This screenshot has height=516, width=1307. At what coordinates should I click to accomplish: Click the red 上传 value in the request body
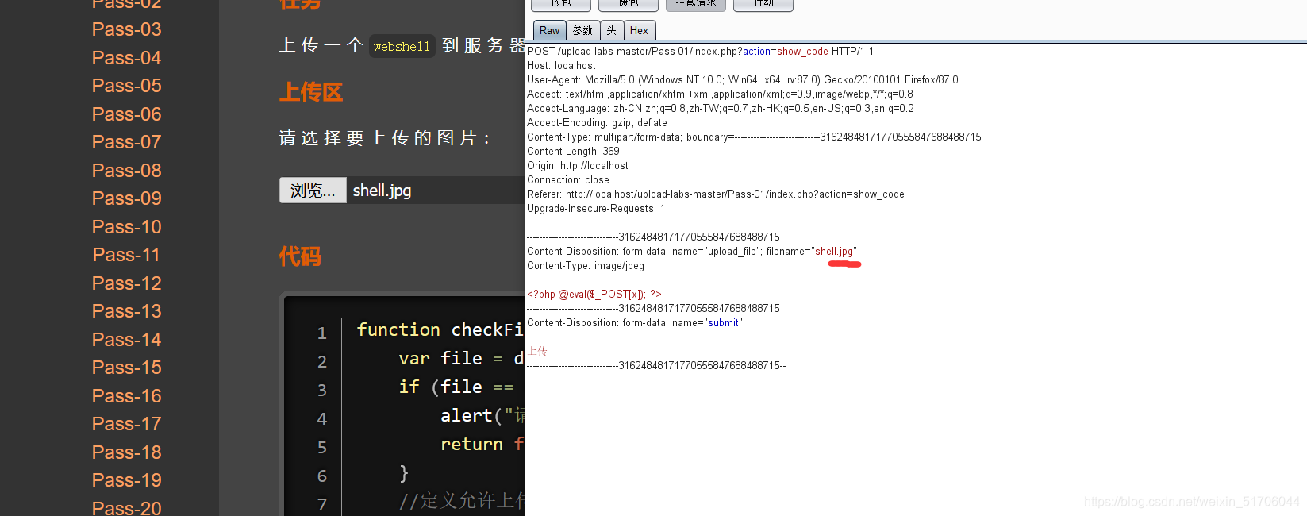point(538,351)
